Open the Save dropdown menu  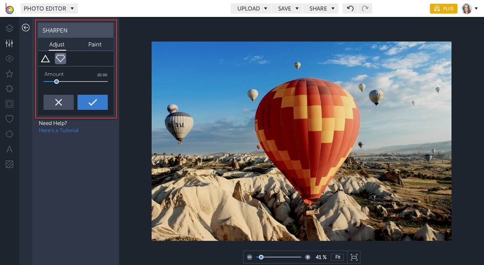pyautogui.click(x=287, y=9)
